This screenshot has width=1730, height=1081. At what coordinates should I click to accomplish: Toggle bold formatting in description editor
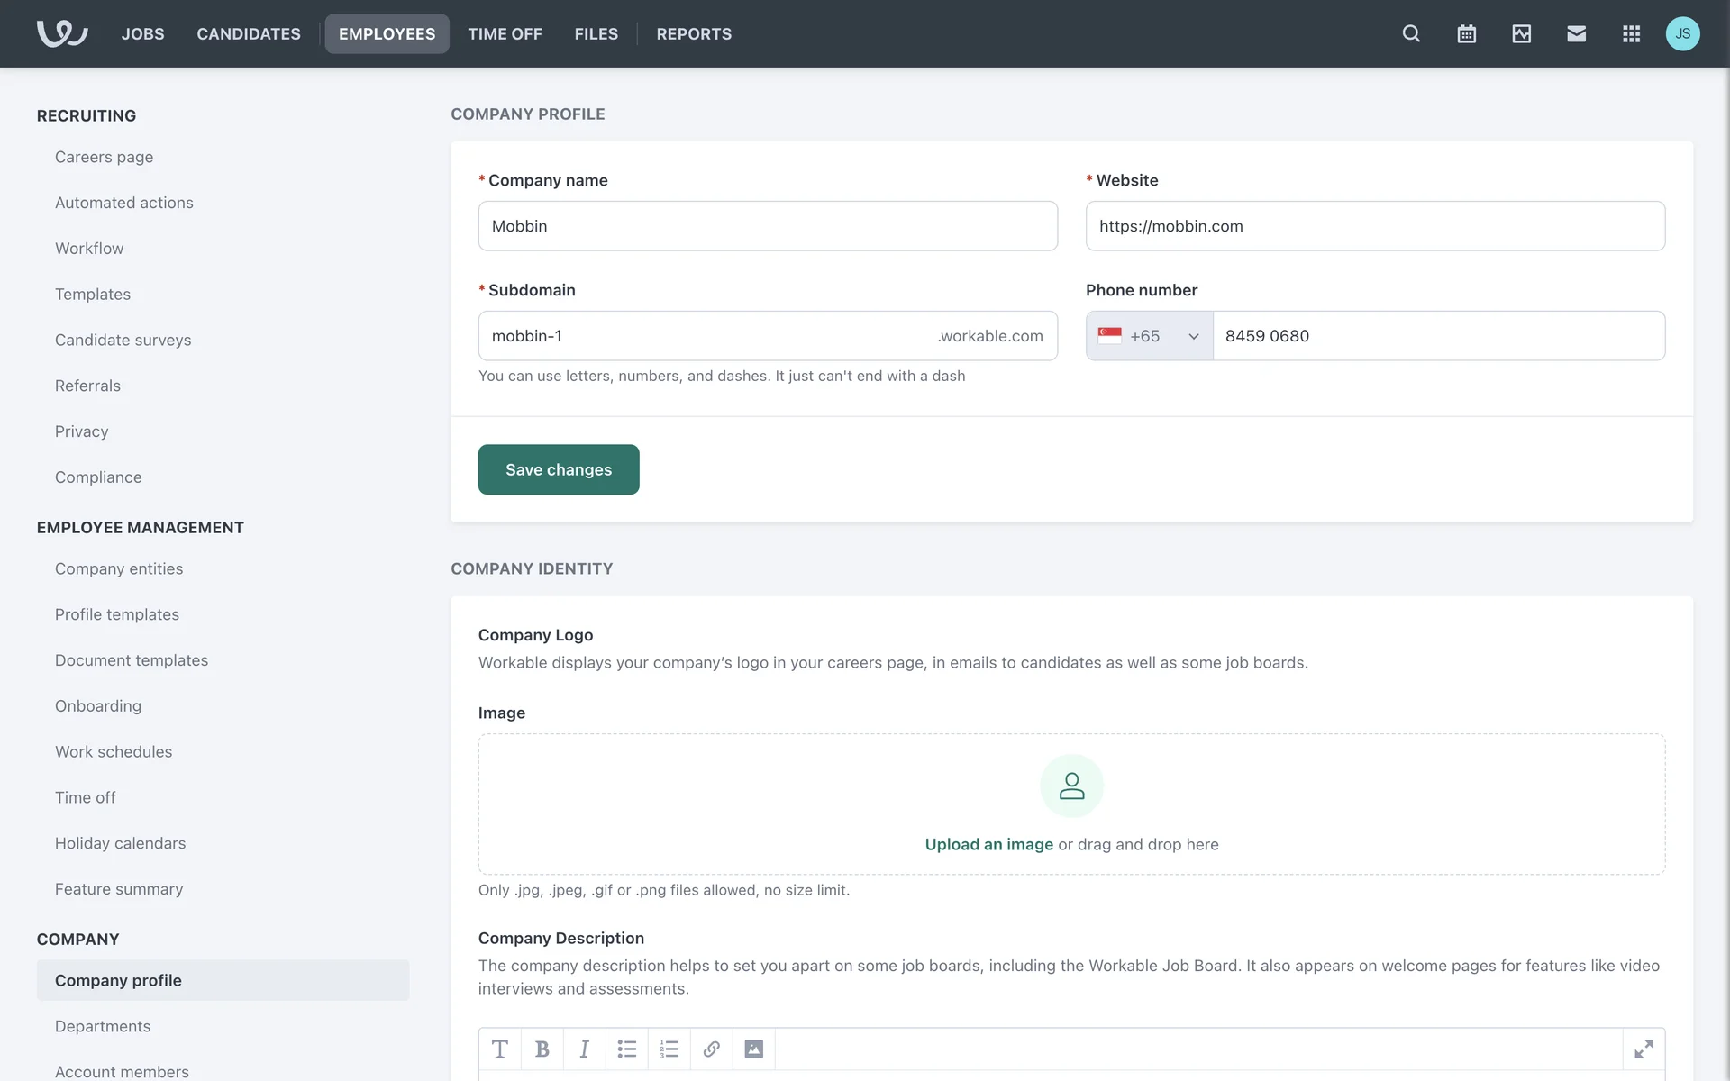[x=542, y=1049]
